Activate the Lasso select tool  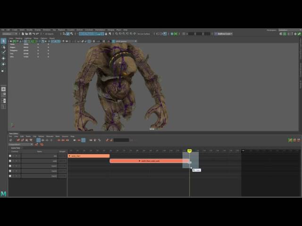click(x=3, y=47)
